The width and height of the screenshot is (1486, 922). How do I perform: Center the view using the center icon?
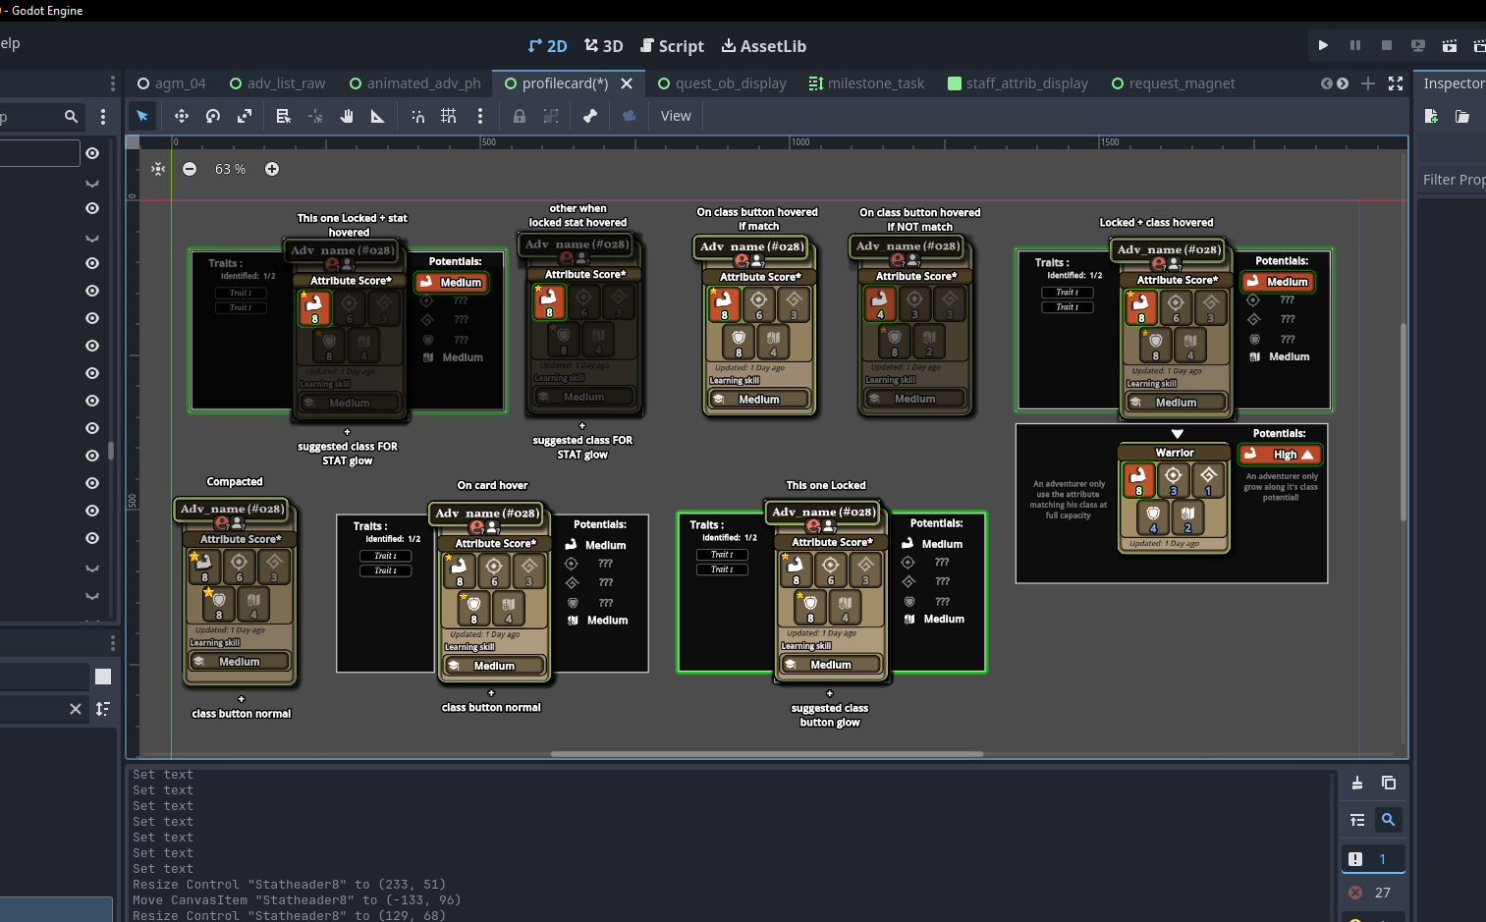(x=158, y=169)
